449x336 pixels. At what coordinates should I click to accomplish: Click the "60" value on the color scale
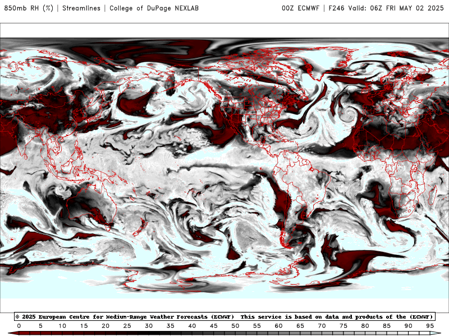(278, 326)
